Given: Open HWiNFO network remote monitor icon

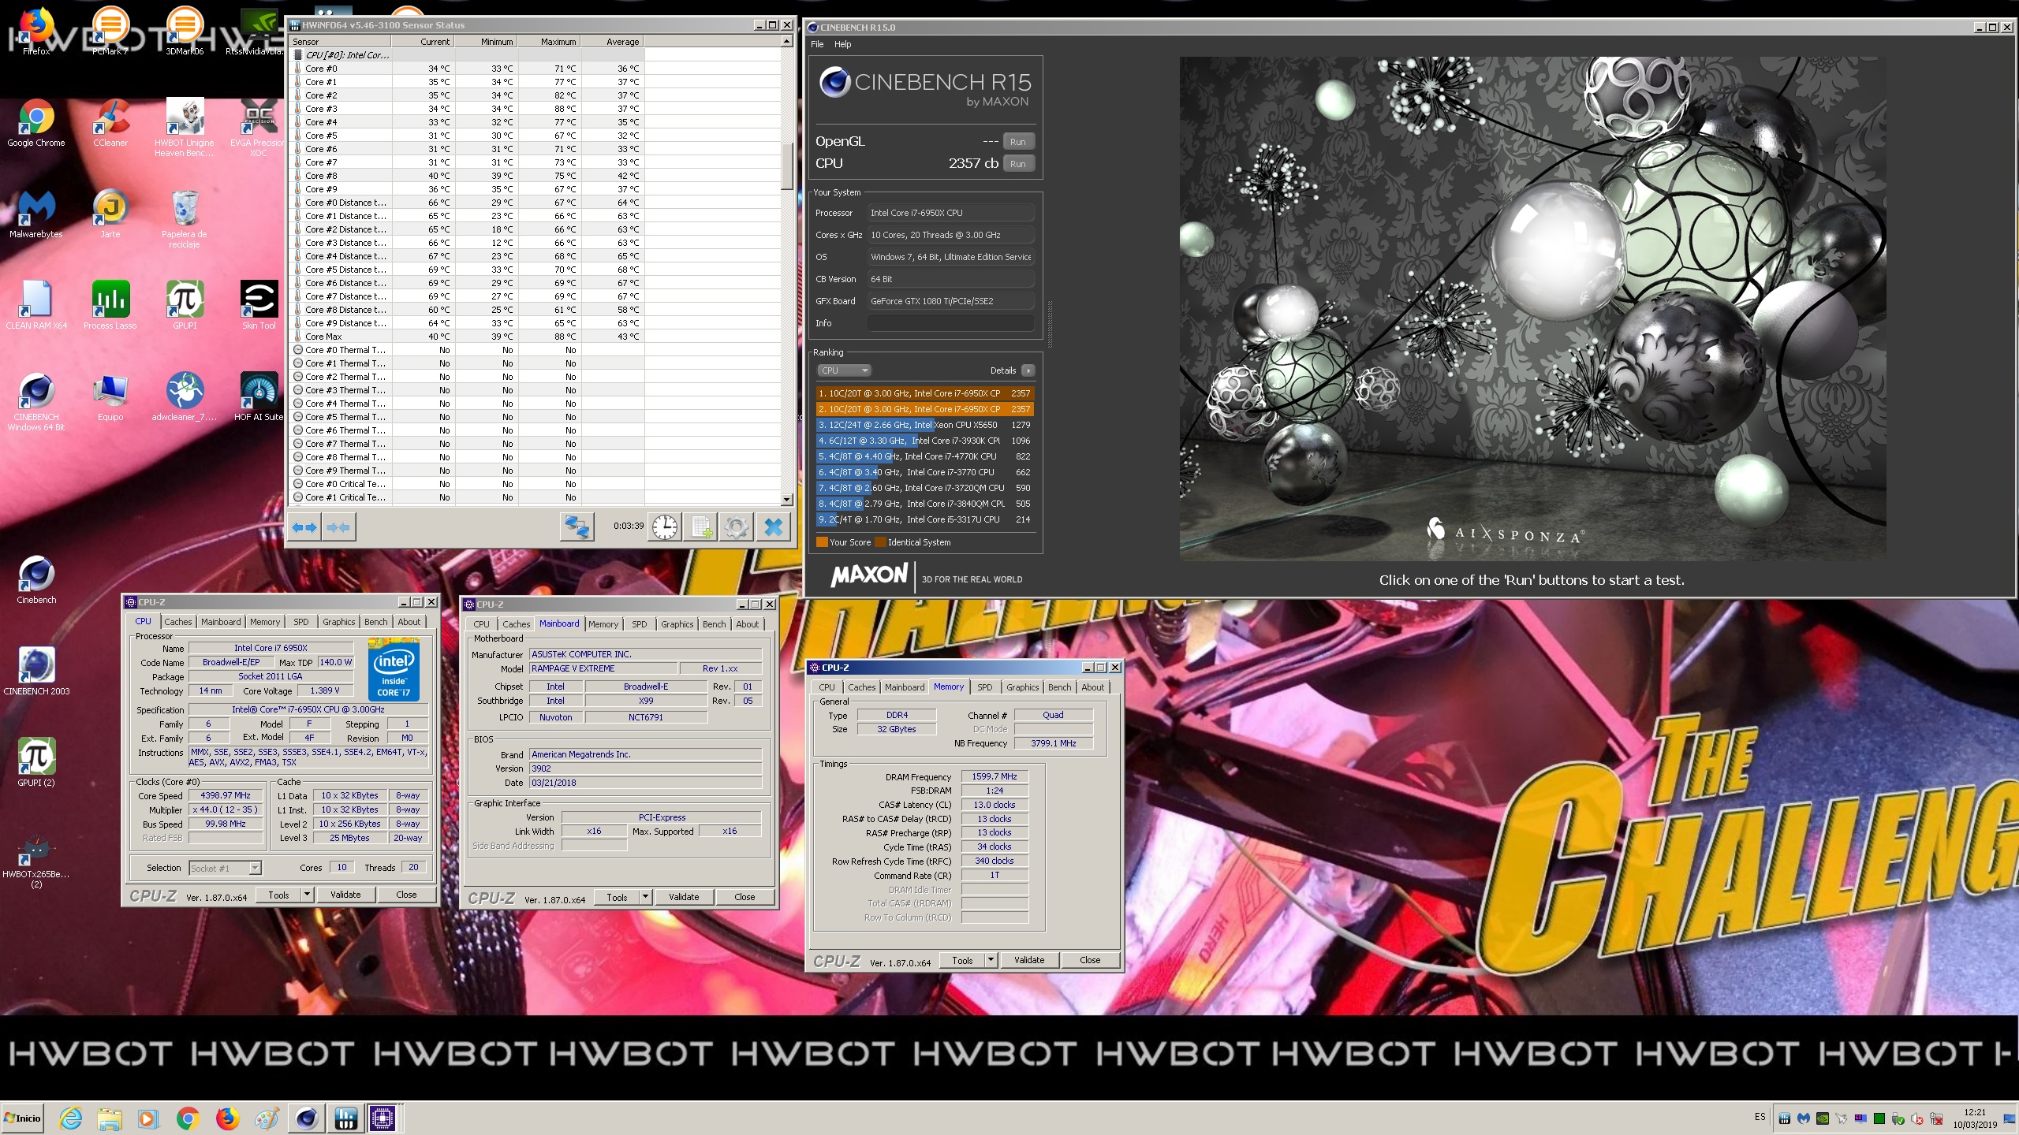Looking at the screenshot, I should [577, 527].
